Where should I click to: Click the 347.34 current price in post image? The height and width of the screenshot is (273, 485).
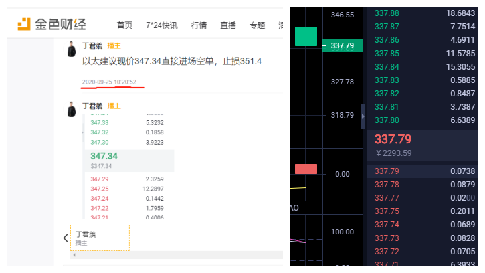click(104, 156)
